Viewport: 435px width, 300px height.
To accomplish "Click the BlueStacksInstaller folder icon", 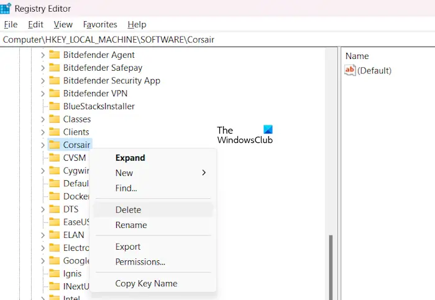I will click(55, 106).
